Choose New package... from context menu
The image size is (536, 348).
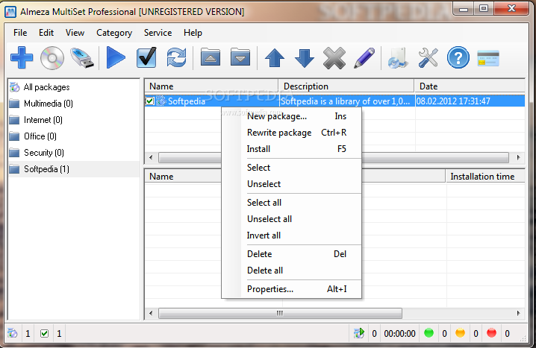point(292,116)
